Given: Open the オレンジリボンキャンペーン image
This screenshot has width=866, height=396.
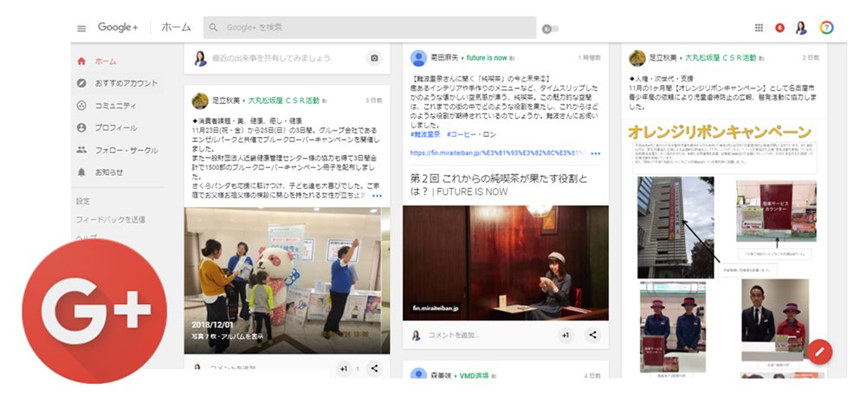Looking at the screenshot, I should 724,249.
